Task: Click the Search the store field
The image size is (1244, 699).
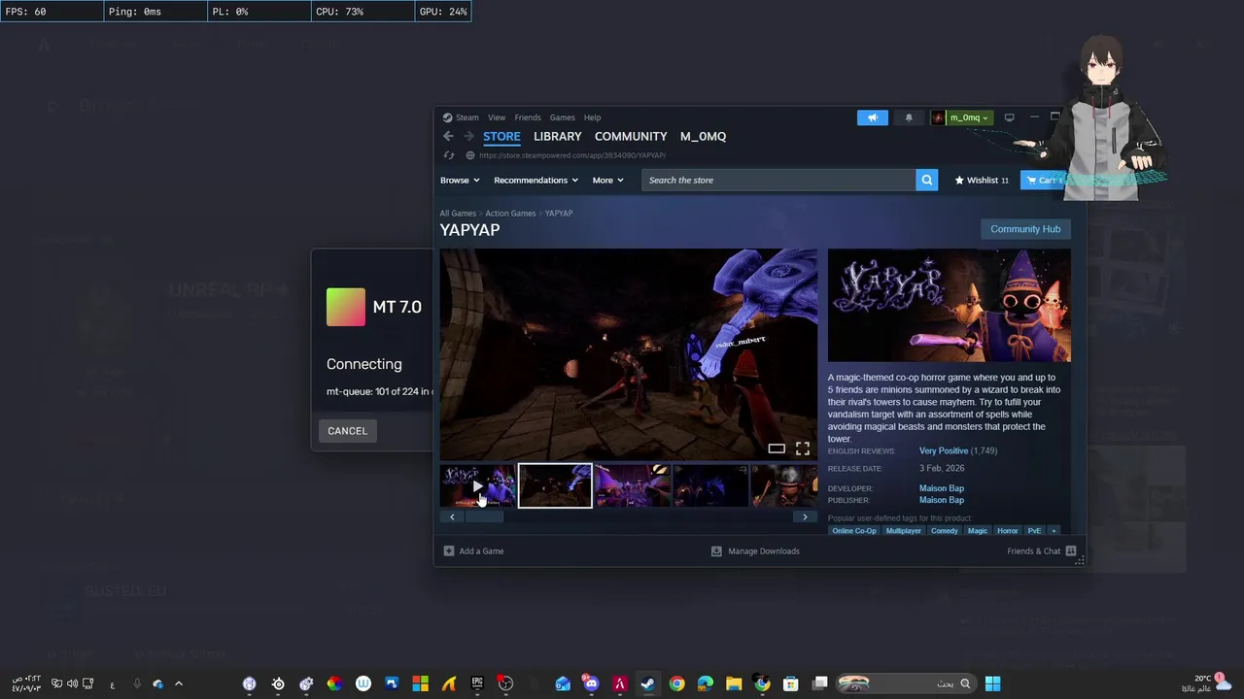Action: [778, 180]
